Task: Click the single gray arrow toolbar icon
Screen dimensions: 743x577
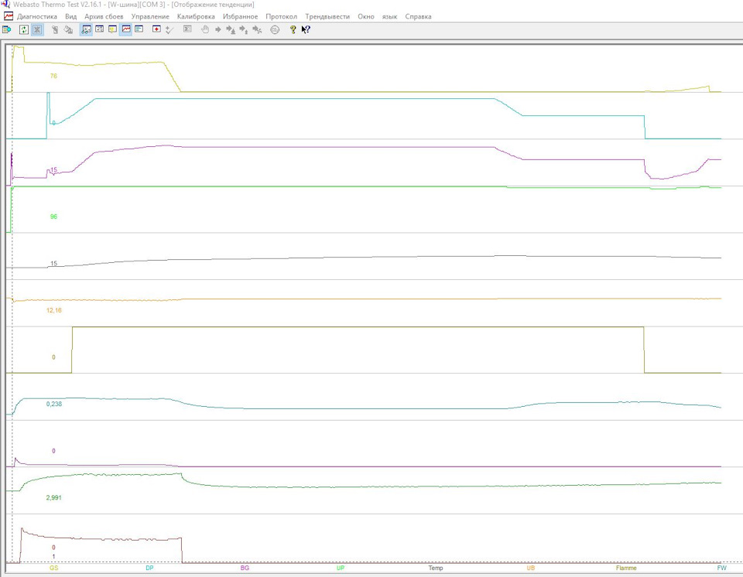Action: pyautogui.click(x=218, y=29)
